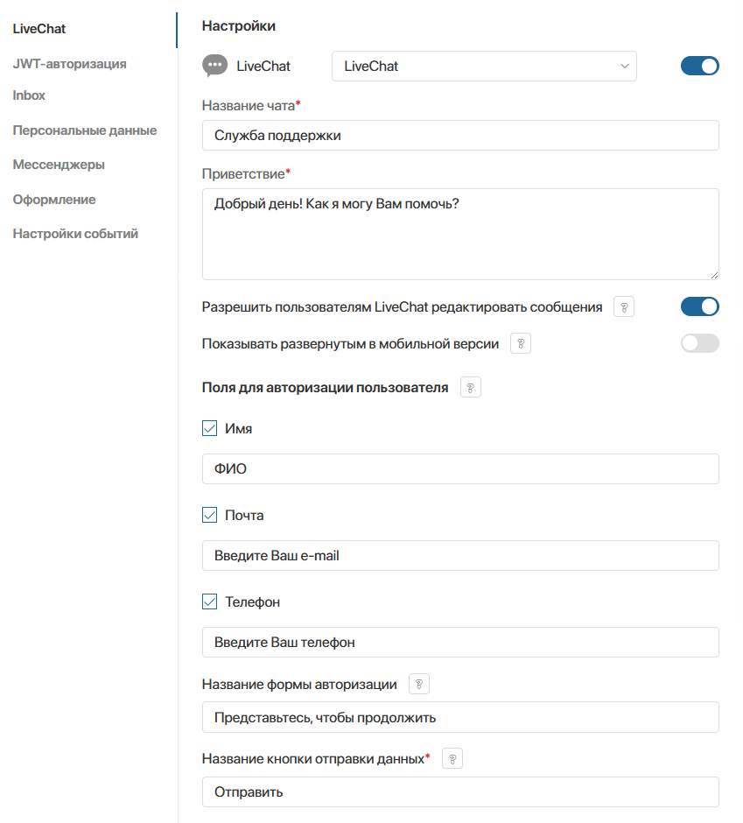Uncheck the Телефон checkbox
This screenshot has width=743, height=823.
pyautogui.click(x=210, y=602)
